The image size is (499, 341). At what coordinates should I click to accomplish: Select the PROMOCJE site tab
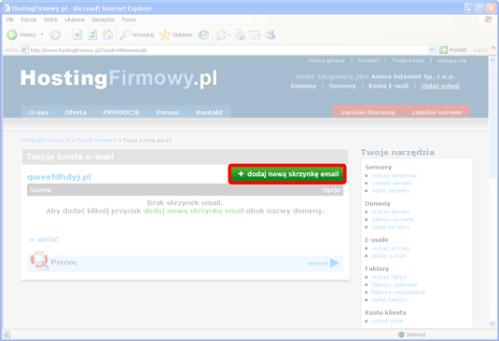pos(121,112)
